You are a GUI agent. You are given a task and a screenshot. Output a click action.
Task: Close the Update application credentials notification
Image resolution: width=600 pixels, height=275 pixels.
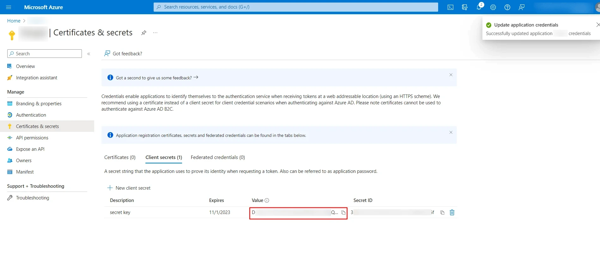(x=597, y=25)
